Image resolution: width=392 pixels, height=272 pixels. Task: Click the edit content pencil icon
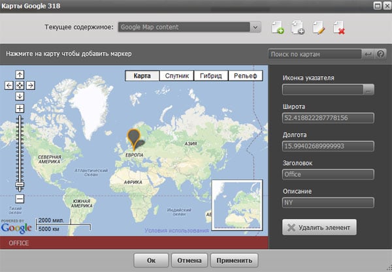pos(318,27)
